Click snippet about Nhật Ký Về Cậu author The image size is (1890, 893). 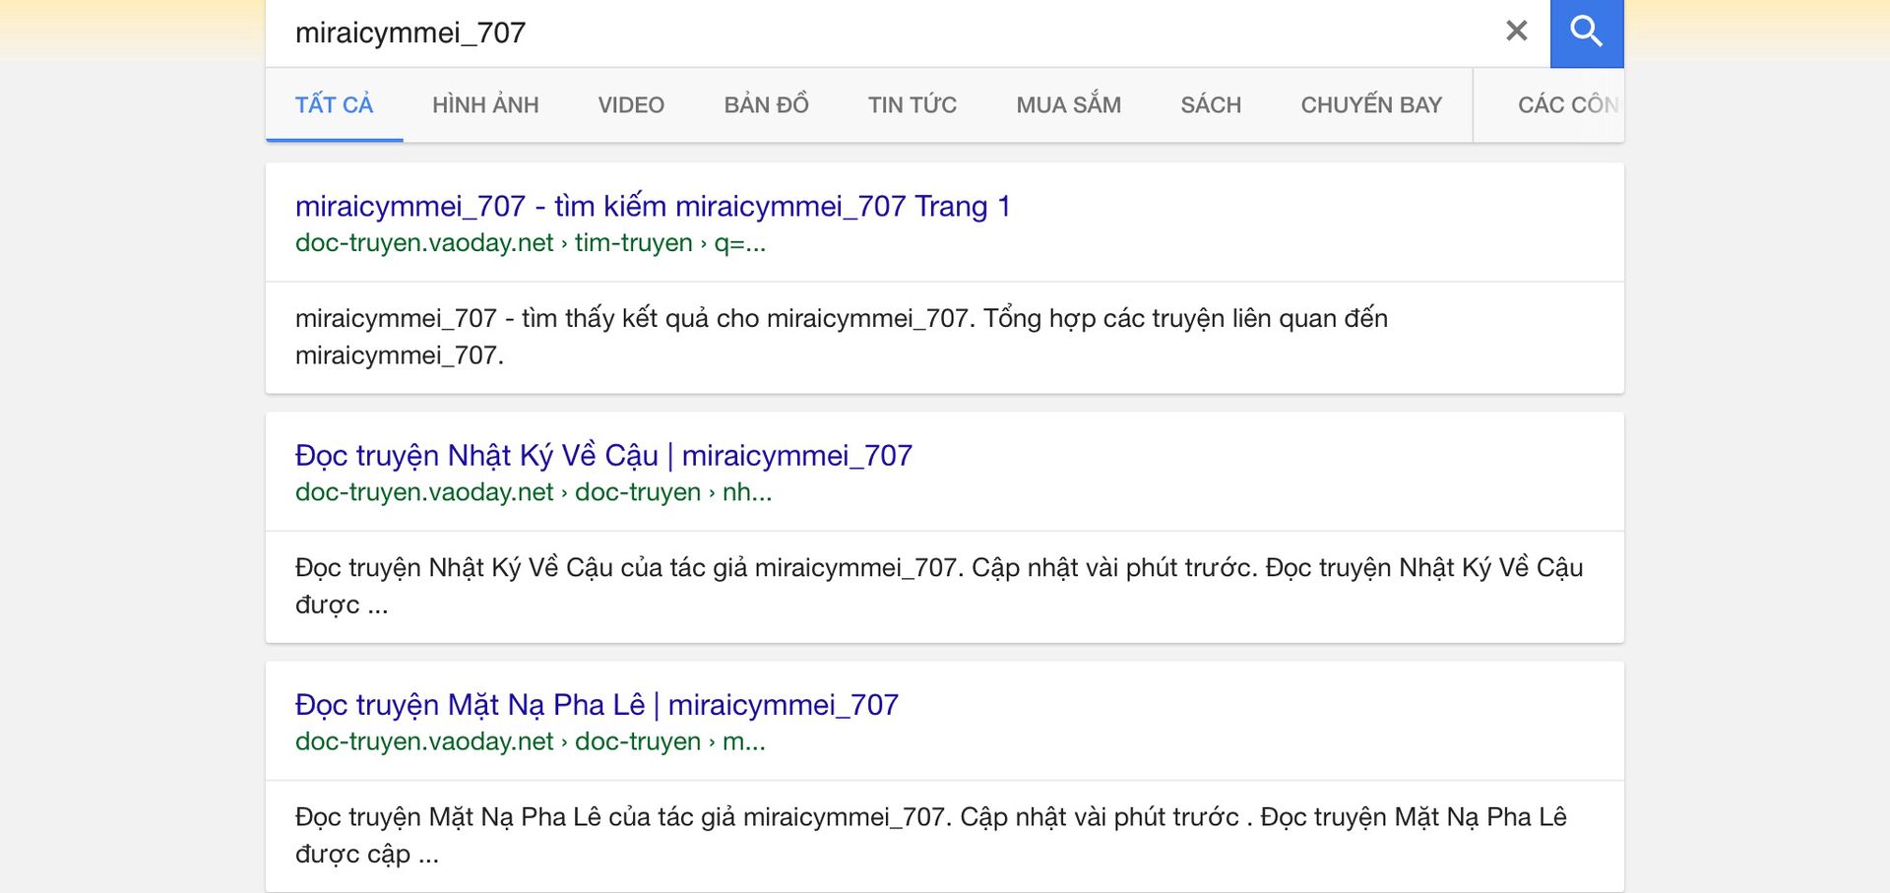point(939,586)
